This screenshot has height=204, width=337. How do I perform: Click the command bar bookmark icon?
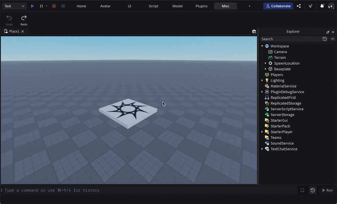click(x=302, y=190)
